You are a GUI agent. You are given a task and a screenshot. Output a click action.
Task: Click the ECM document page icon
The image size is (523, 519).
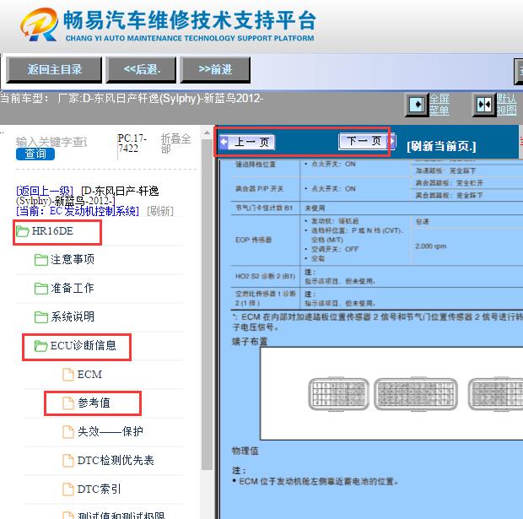68,375
